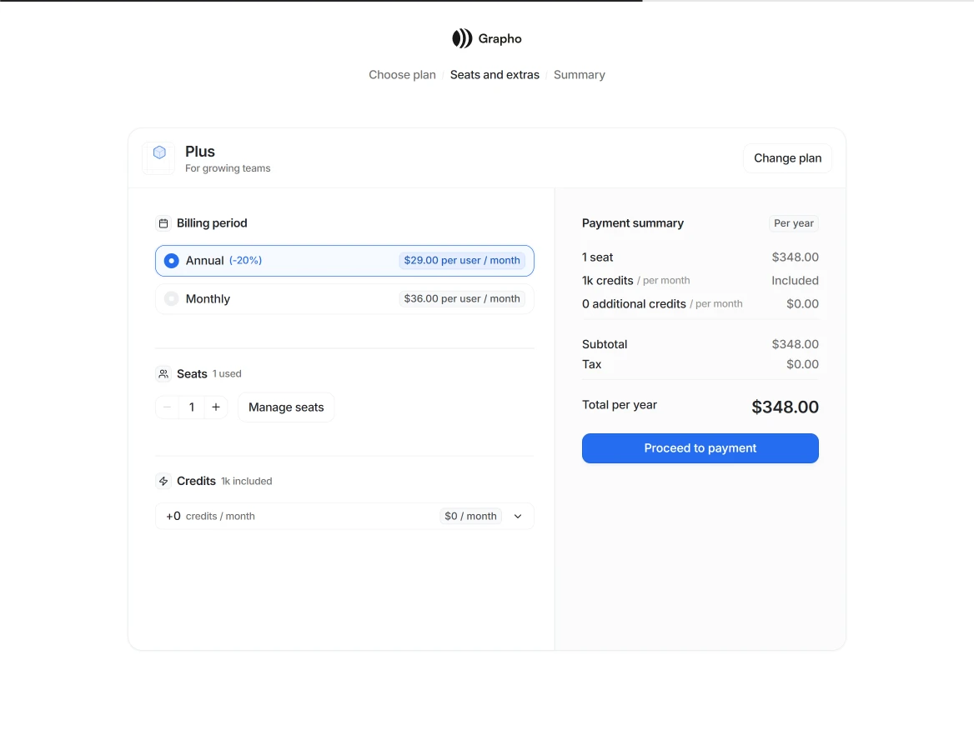Screen dimensions: 974x730
Task: Choose the $36.00 per user monthly option
Action: click(x=461, y=299)
